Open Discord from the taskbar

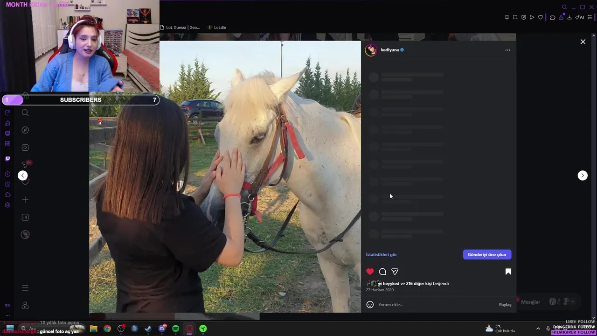click(x=162, y=329)
